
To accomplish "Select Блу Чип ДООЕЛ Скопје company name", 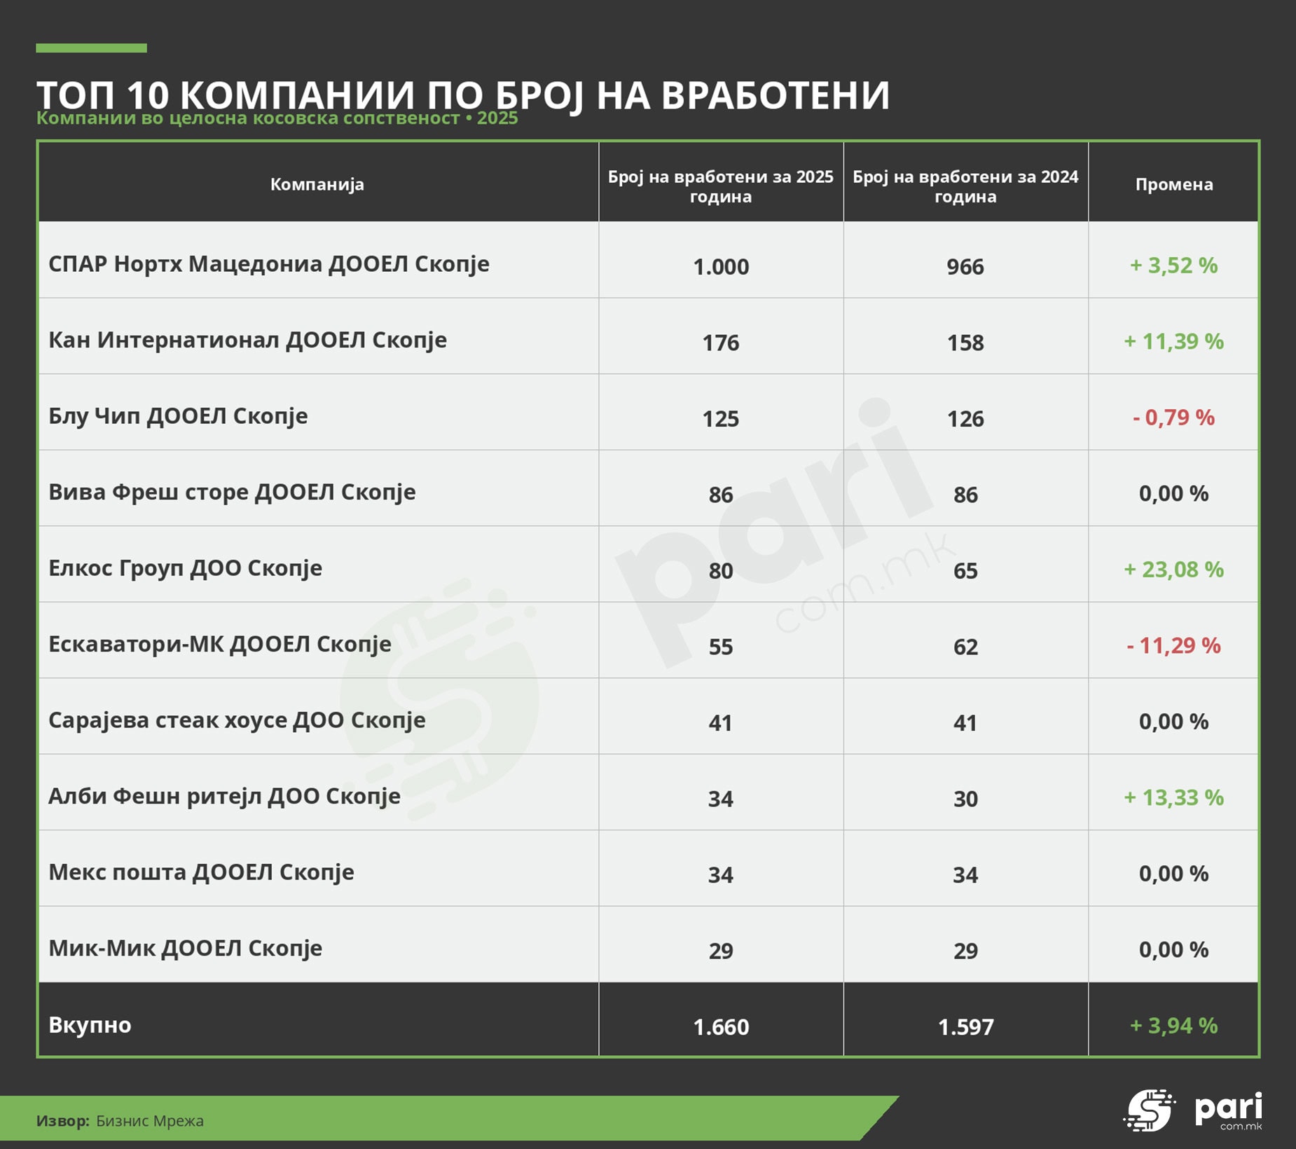I will click(x=178, y=416).
